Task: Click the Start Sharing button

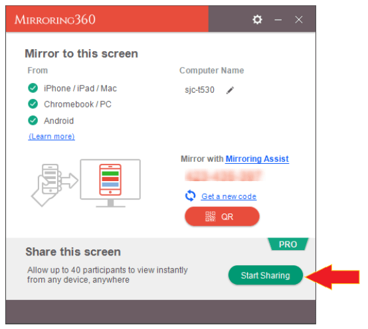Action: tap(266, 275)
